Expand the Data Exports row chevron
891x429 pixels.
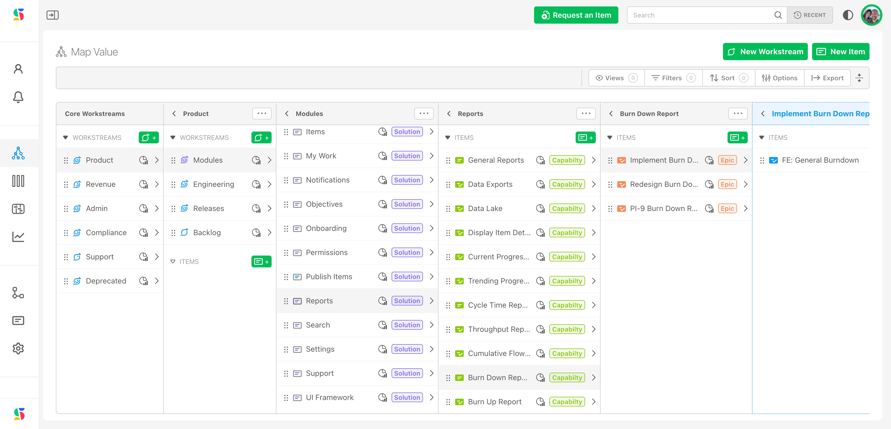click(x=594, y=184)
